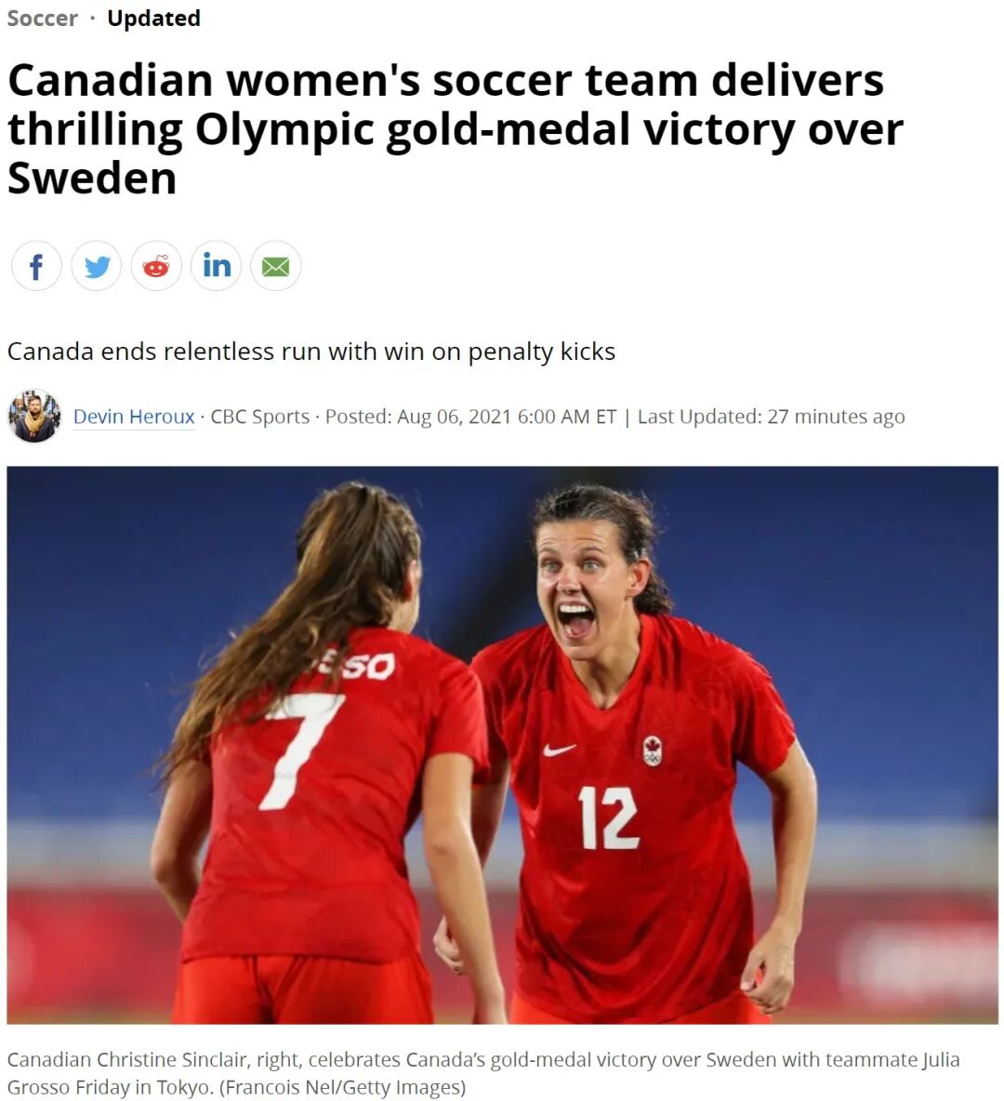
Task: Click the penalty kicks subheadline text
Action: pos(311,352)
